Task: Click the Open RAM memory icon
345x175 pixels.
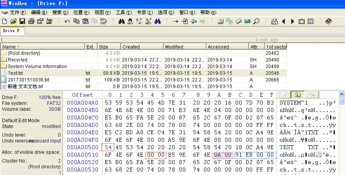Action: (x=238, y=21)
